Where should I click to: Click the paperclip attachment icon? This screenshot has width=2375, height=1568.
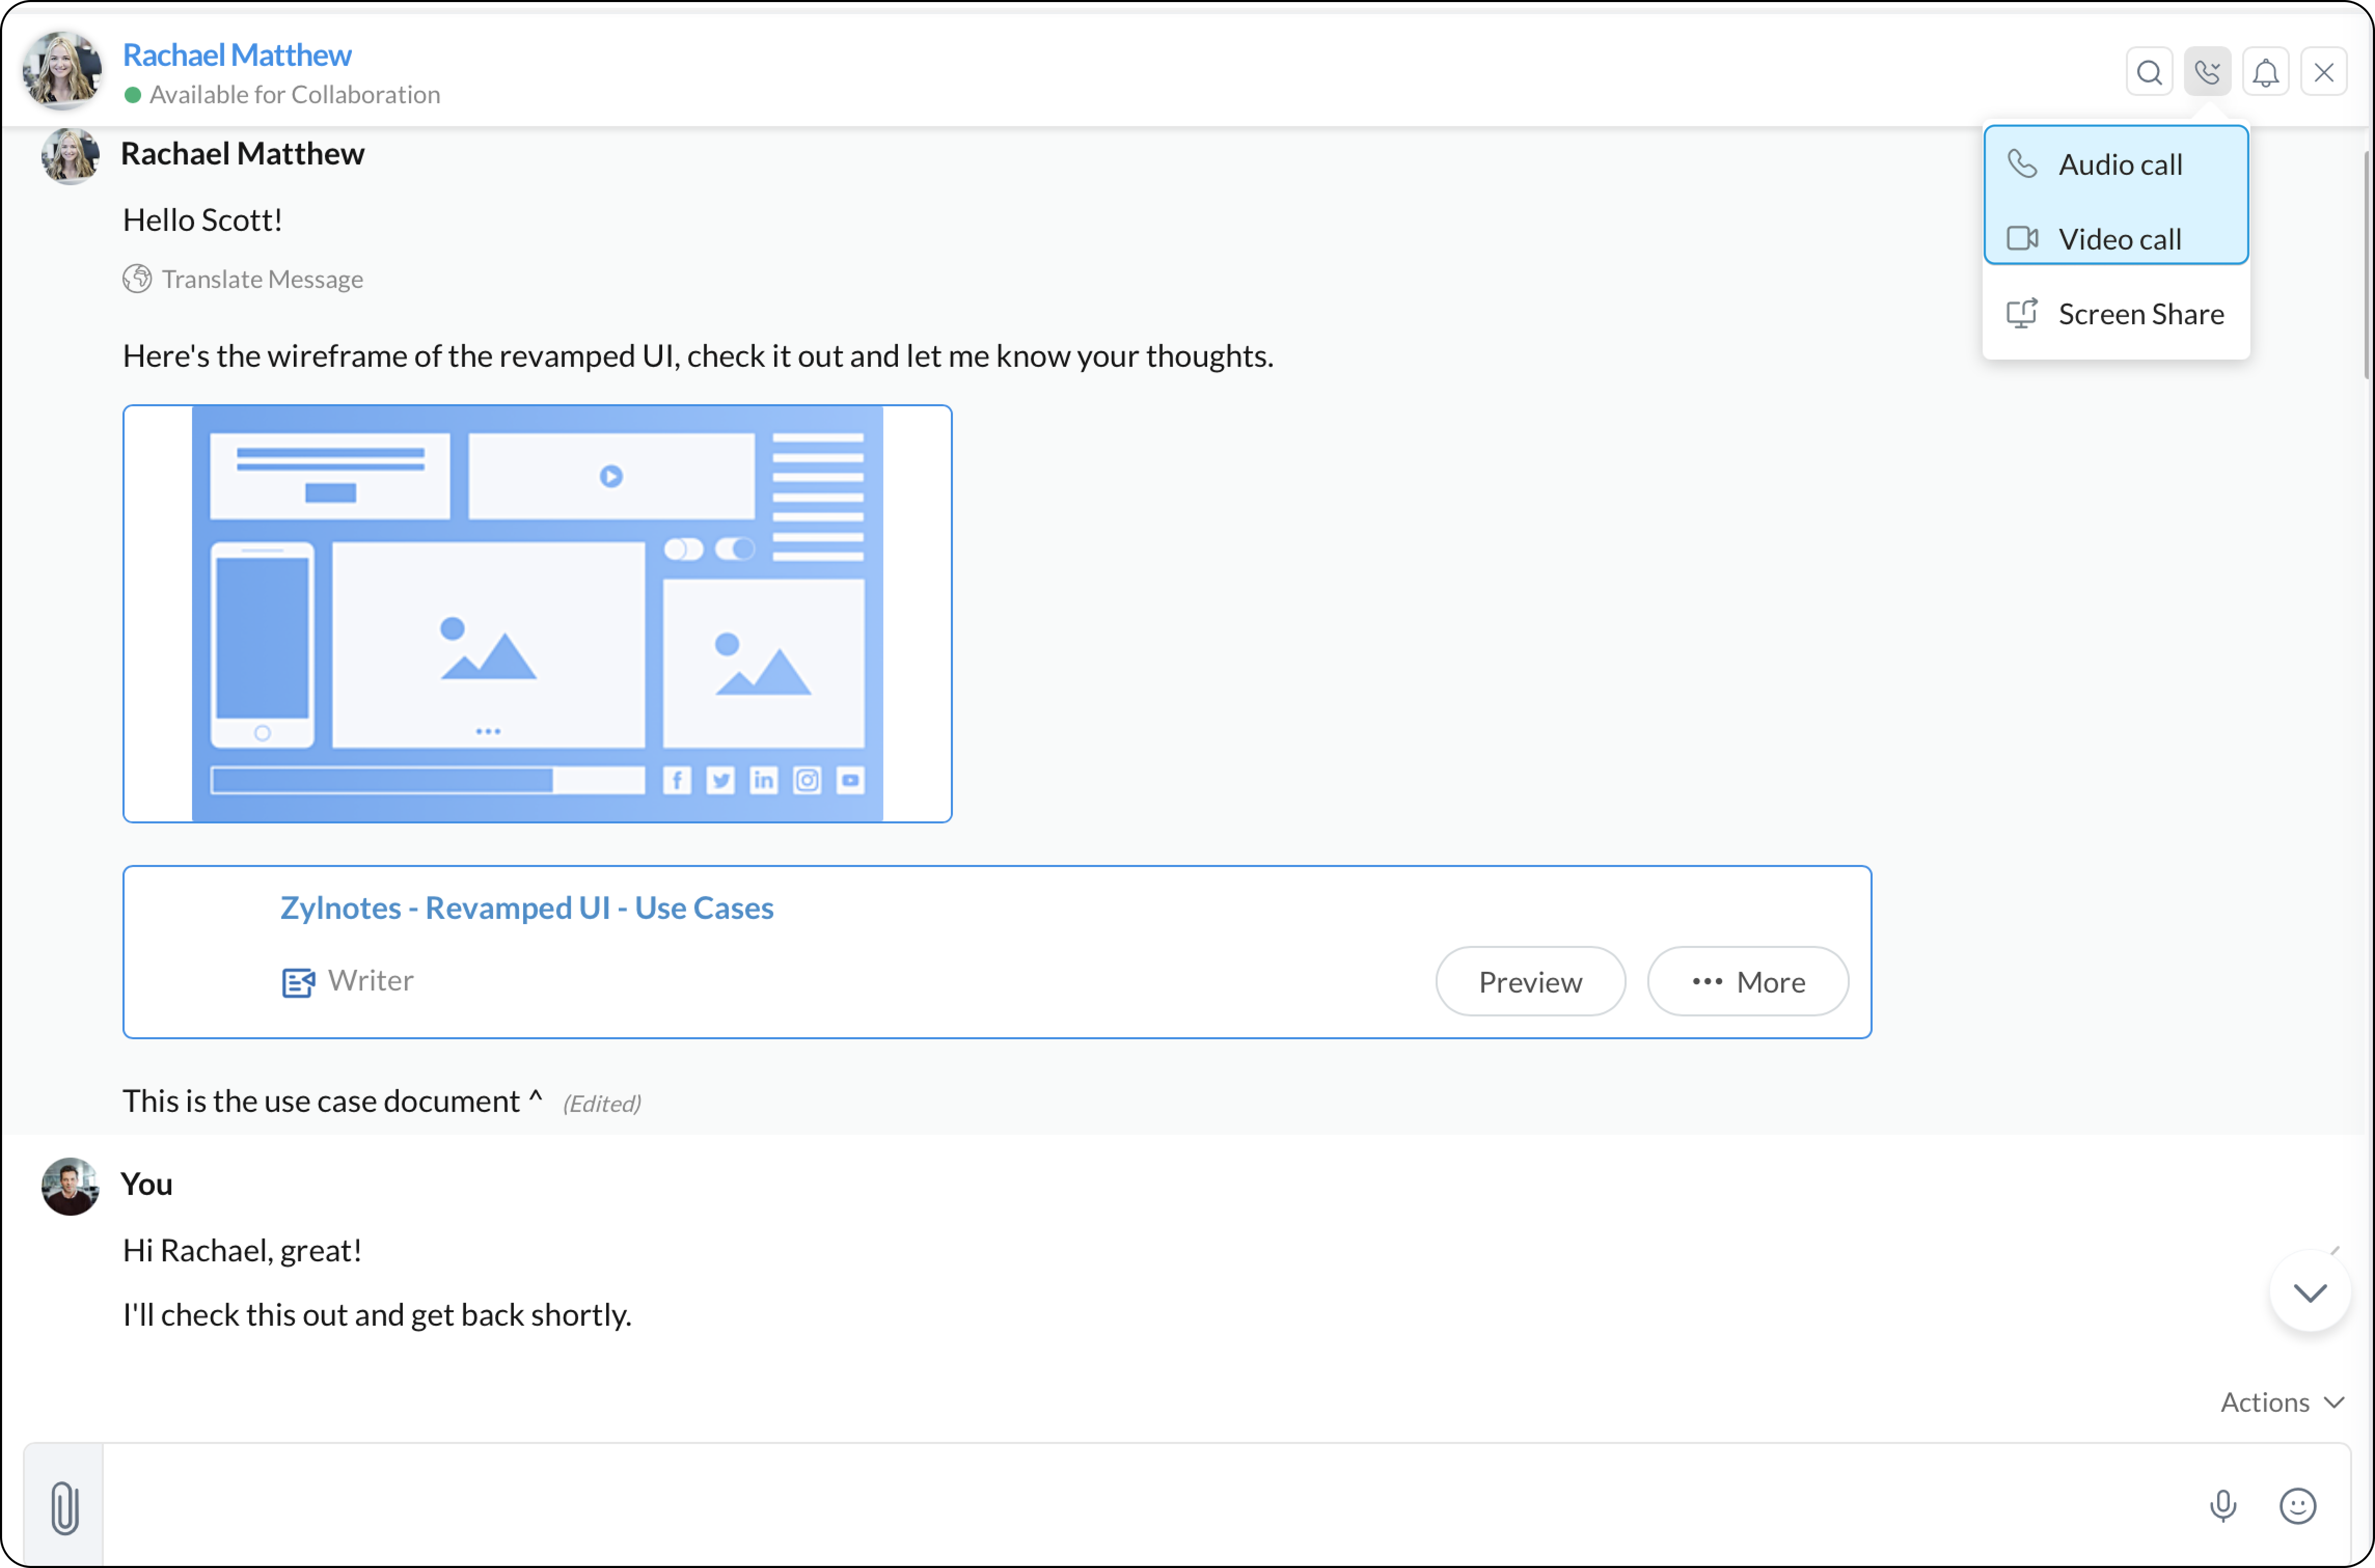[64, 1506]
